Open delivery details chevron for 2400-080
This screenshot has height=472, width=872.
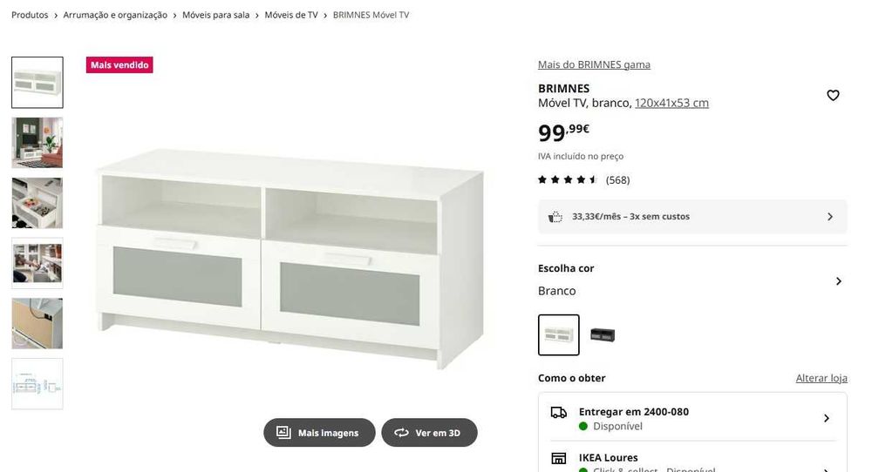(x=827, y=418)
